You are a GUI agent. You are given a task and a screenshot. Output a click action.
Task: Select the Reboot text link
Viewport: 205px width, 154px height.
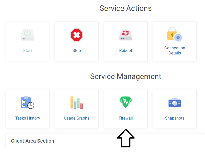point(126,51)
